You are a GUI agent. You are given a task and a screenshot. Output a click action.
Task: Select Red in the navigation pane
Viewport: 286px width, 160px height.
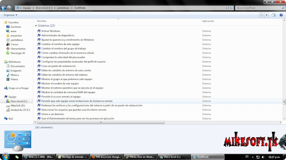pyautogui.click(x=11, y=119)
